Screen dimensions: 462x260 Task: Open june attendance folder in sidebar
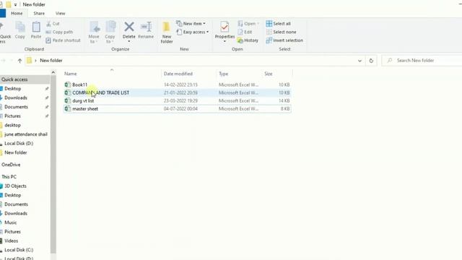pyautogui.click(x=26, y=134)
